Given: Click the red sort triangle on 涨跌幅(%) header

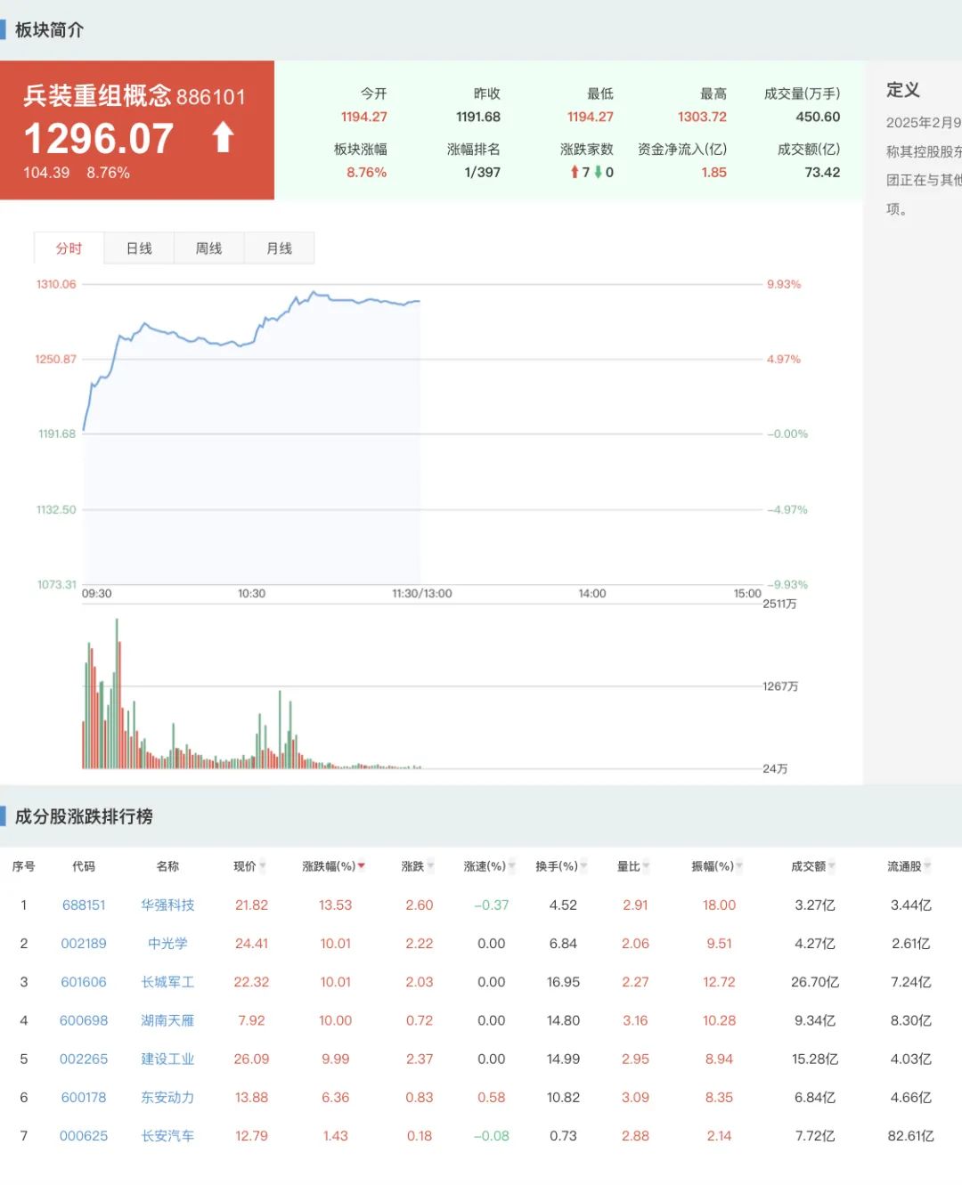Looking at the screenshot, I should pos(360,865).
